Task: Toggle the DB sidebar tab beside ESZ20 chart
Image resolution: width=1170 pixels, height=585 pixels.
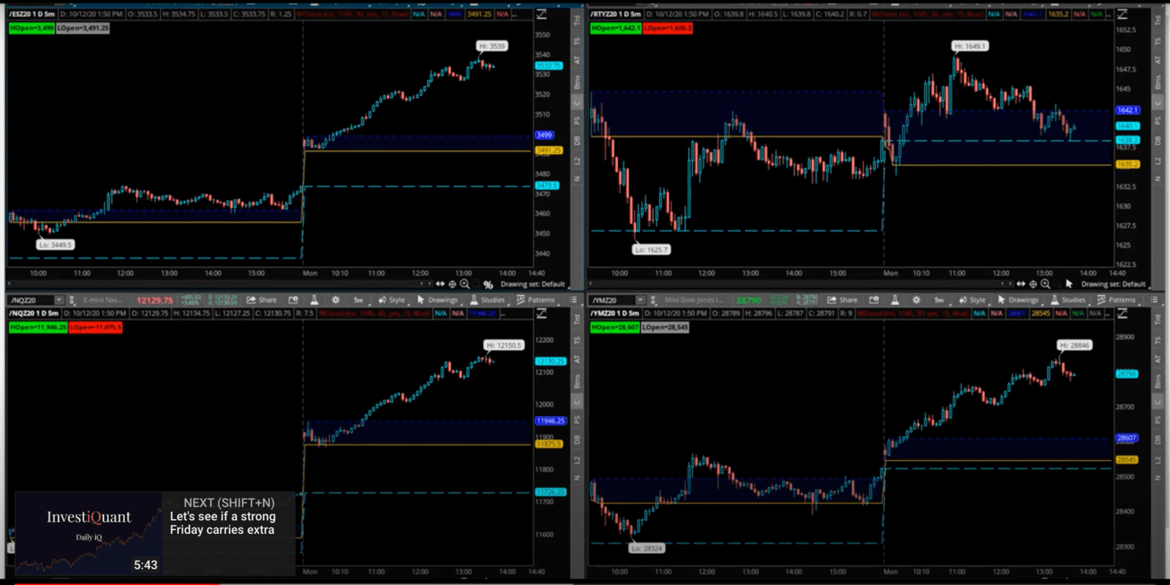Action: coord(577,140)
